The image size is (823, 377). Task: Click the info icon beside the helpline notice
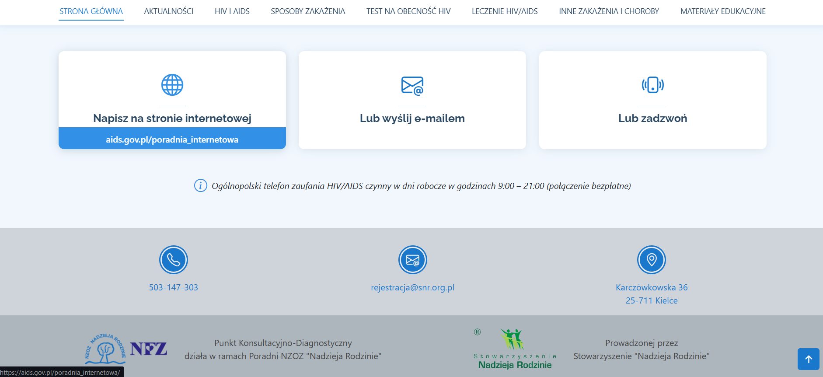(200, 186)
